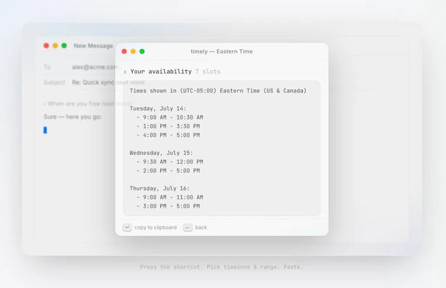Click the '7 slots' count text
This screenshot has height=288, width=446.
click(x=208, y=71)
